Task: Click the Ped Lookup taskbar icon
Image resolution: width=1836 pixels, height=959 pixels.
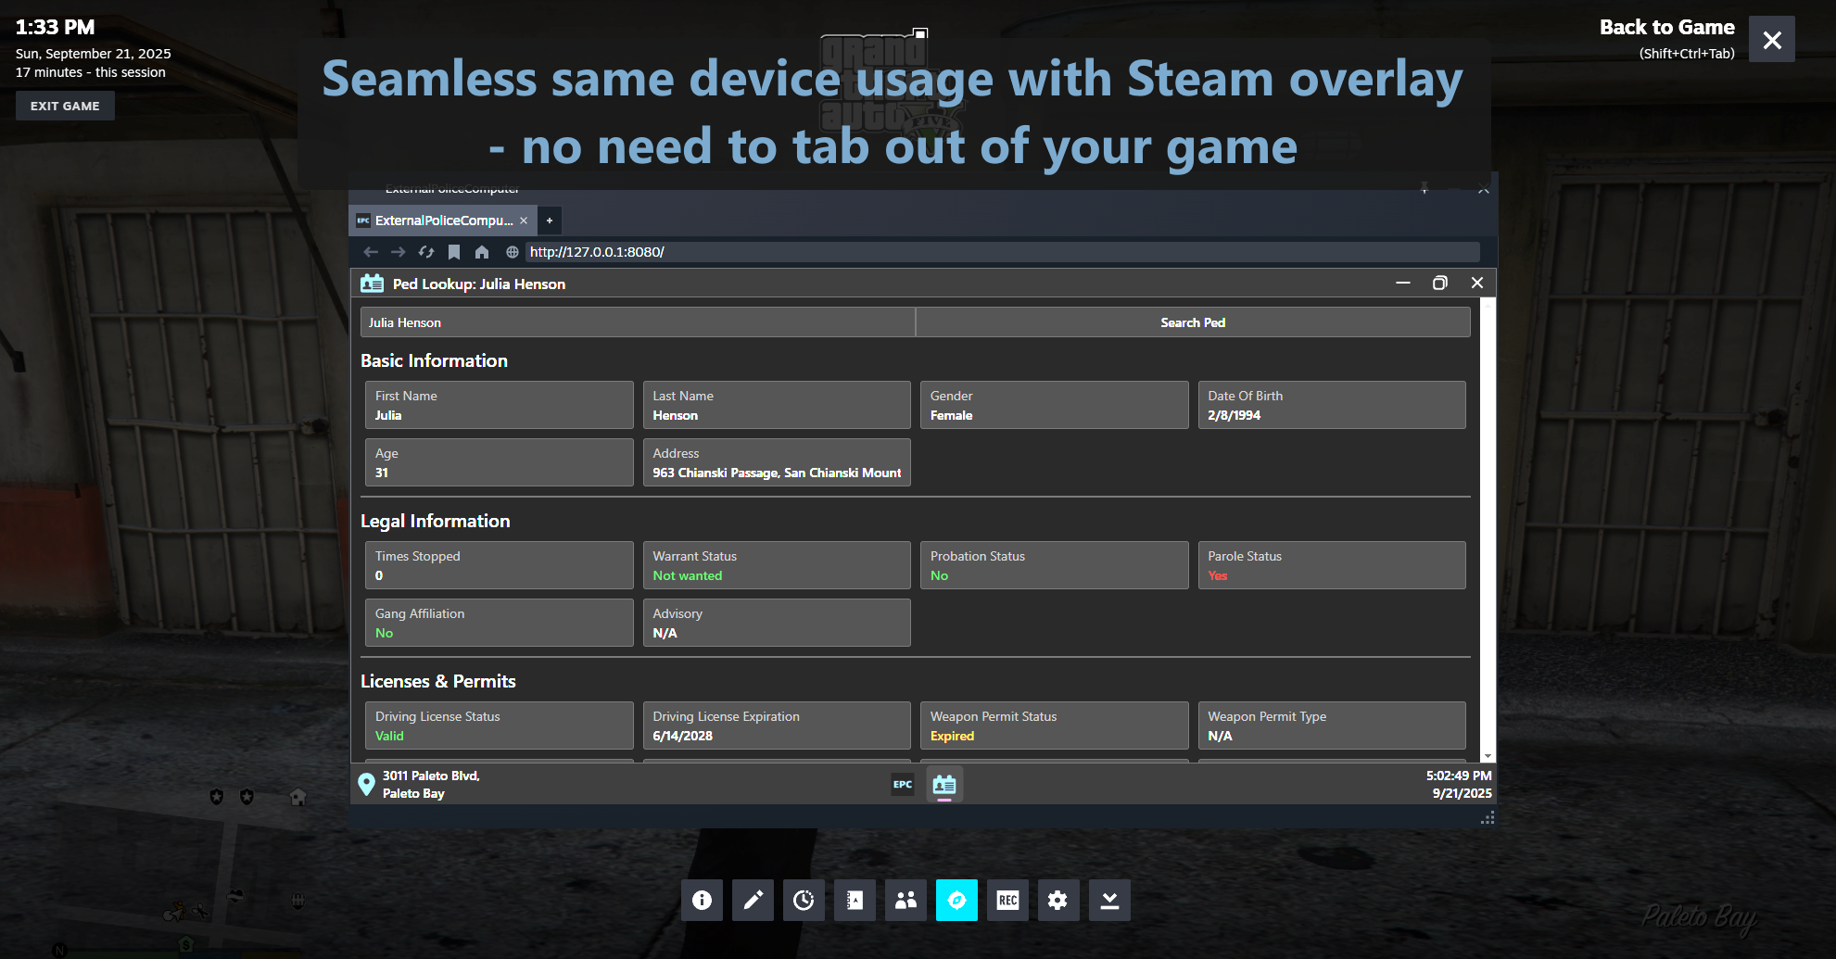Action: [944, 785]
